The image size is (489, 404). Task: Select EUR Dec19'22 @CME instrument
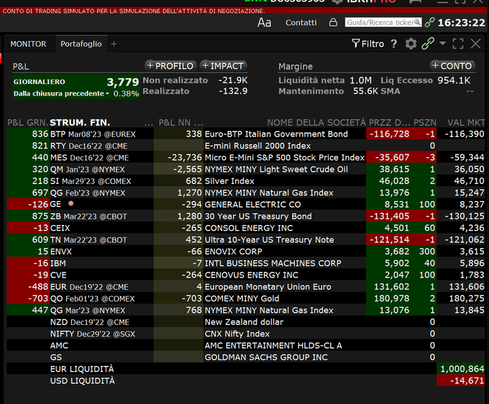(89, 287)
